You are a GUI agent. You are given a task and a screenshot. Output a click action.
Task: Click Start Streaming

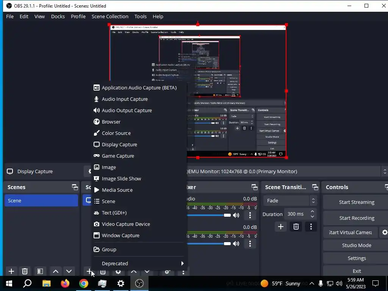tap(357, 202)
